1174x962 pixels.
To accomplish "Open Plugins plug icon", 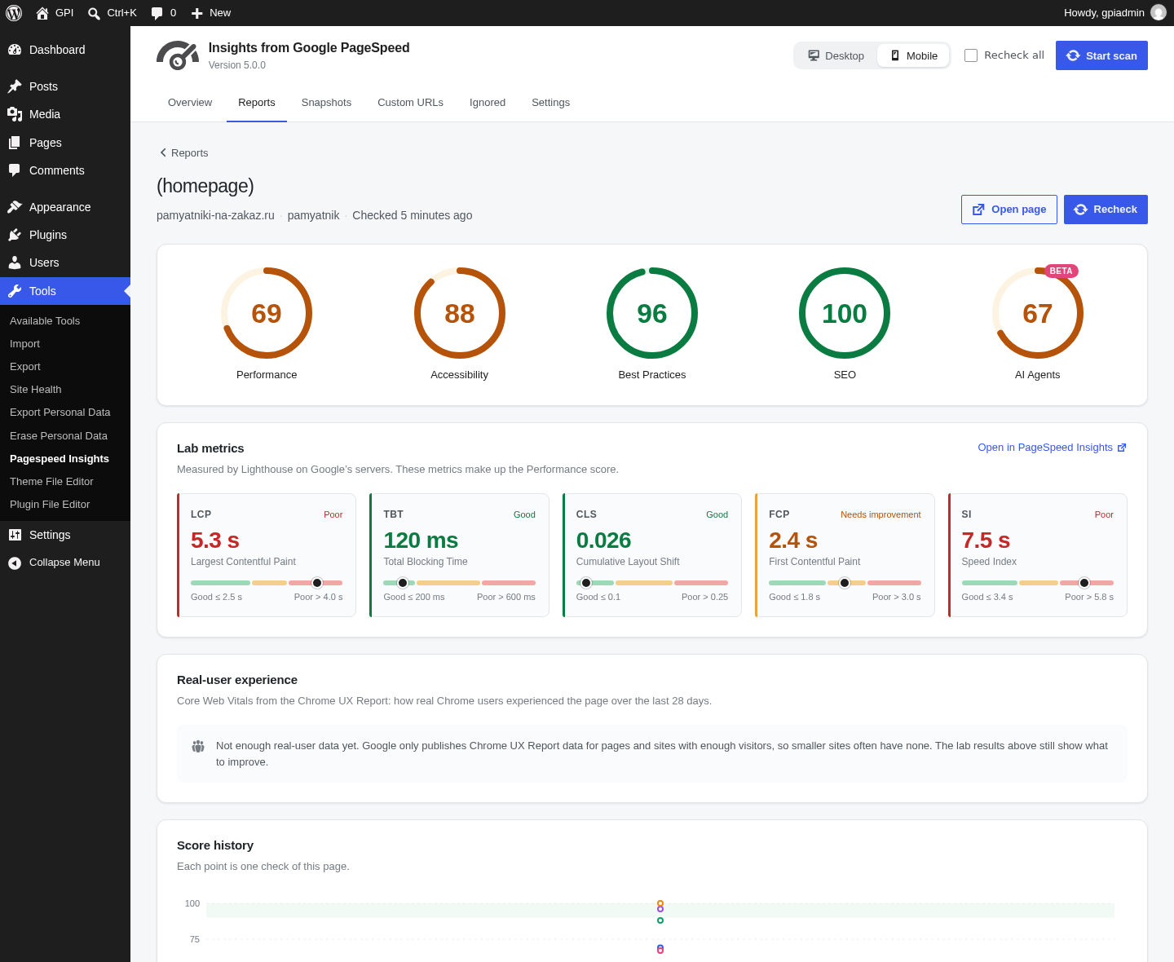I will pos(15,235).
